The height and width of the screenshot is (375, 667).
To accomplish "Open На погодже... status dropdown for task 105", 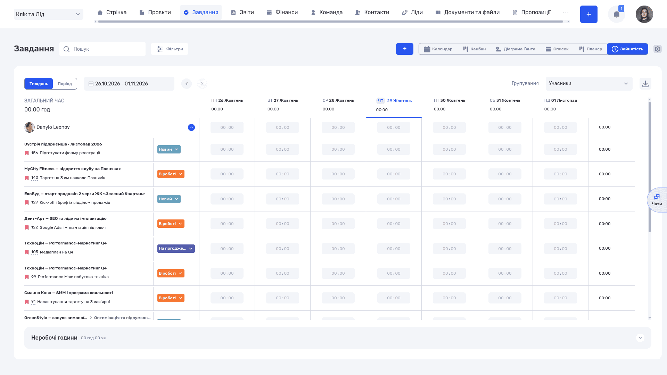I will tap(176, 249).
